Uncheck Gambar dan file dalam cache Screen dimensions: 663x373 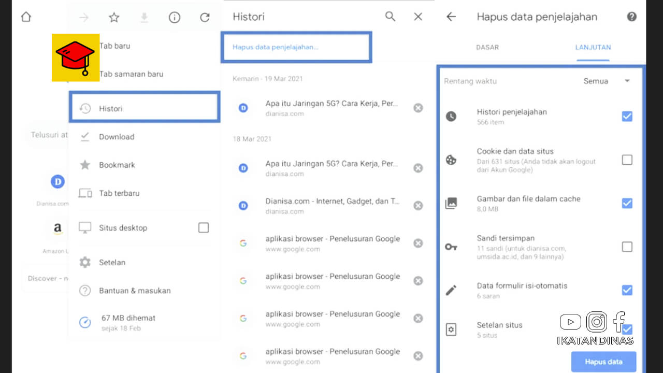tap(627, 203)
